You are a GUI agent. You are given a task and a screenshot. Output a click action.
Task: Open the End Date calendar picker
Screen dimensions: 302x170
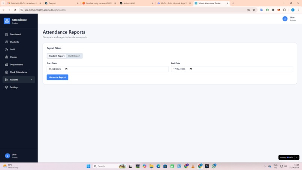tap(191, 69)
